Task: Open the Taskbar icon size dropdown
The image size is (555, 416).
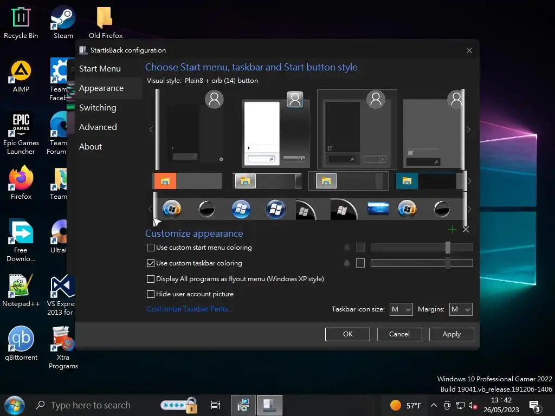Action: point(401,309)
